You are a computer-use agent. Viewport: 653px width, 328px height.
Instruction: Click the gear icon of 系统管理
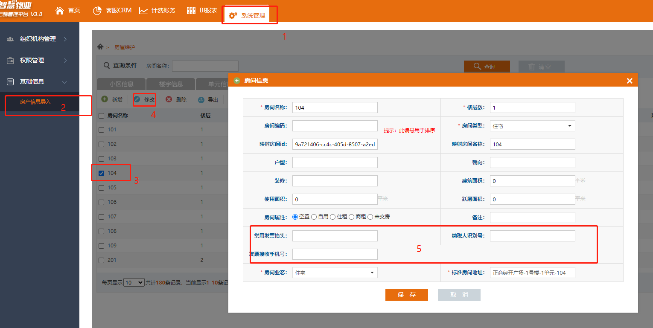[233, 15]
